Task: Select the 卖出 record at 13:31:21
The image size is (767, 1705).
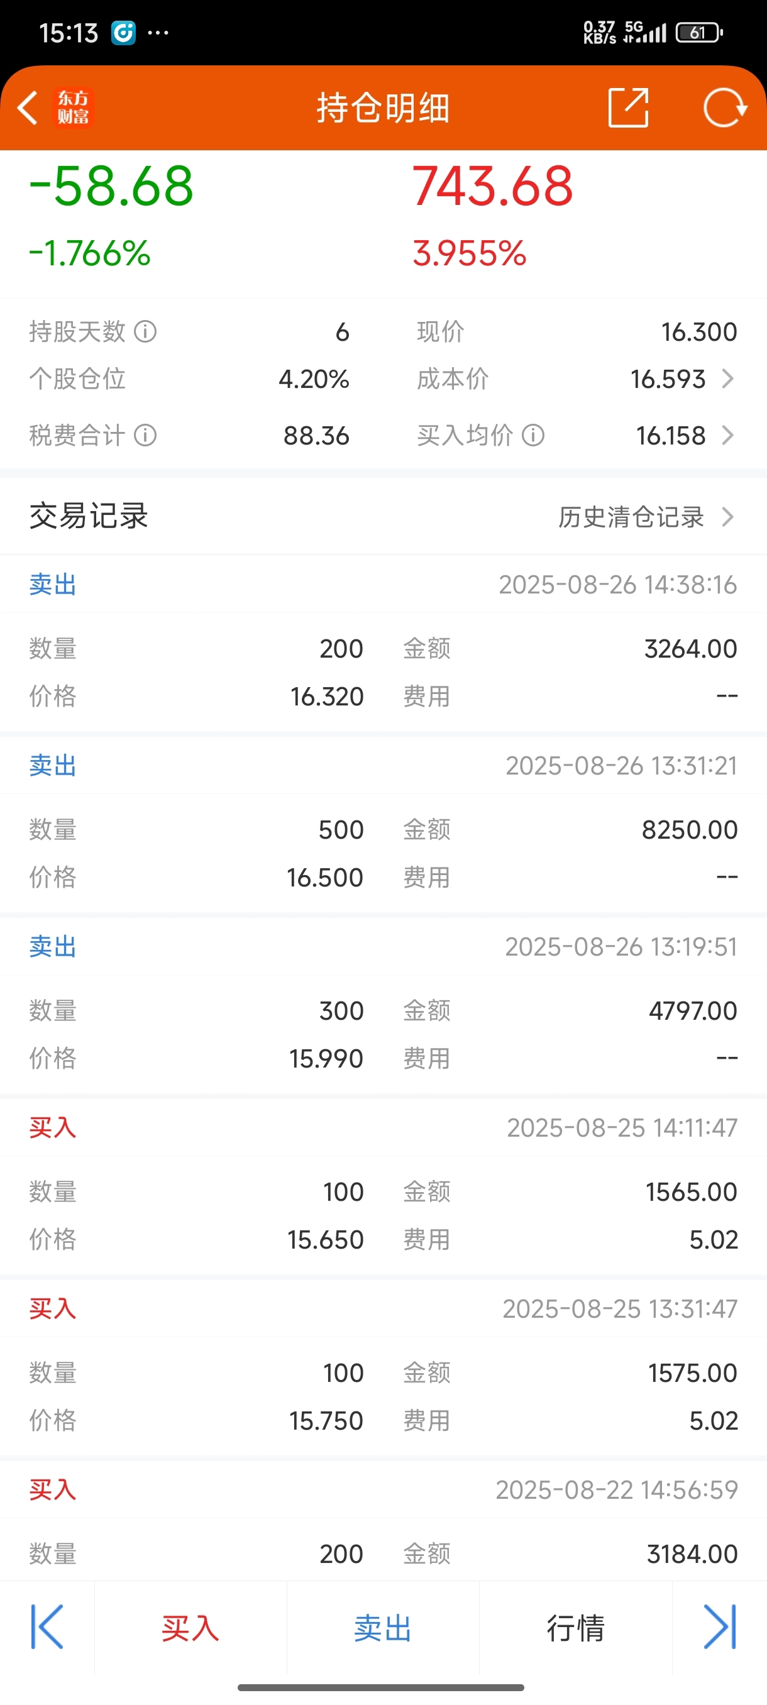Action: pyautogui.click(x=383, y=825)
